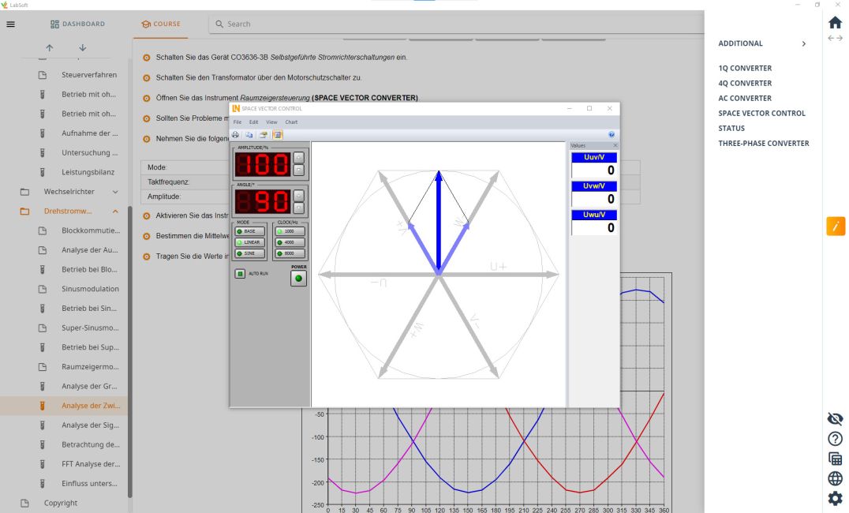Expand the ADDITIONAL section chevron
Screen dimensions: 849x513
804,44
